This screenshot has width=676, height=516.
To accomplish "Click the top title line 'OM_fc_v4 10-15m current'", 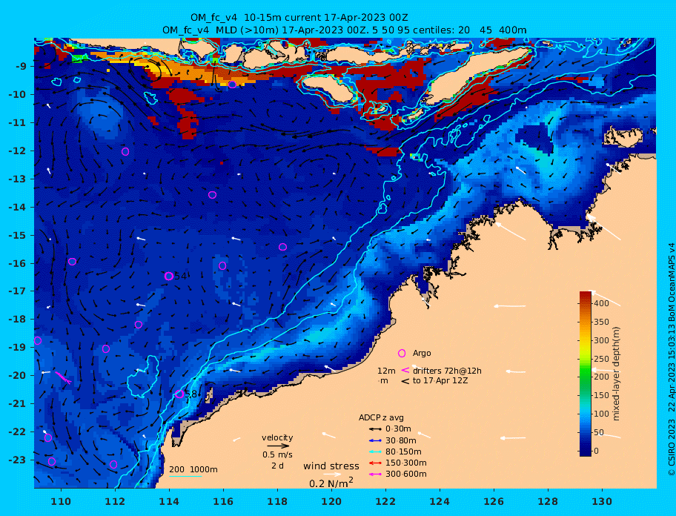I will [299, 18].
